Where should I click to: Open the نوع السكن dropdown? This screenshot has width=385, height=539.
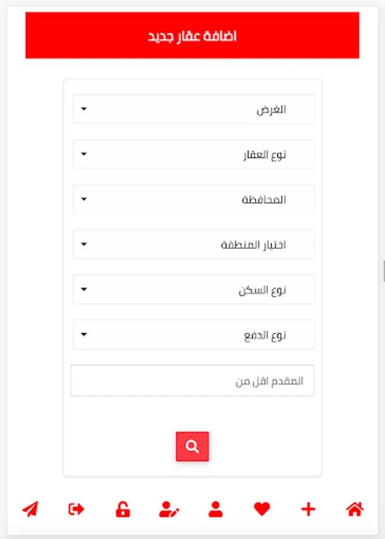193,290
